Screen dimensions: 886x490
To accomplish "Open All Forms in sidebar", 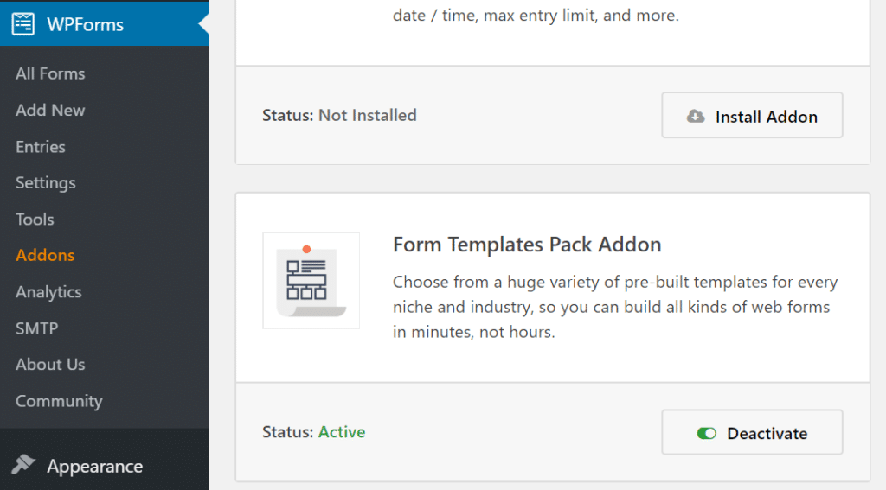I will 50,73.
